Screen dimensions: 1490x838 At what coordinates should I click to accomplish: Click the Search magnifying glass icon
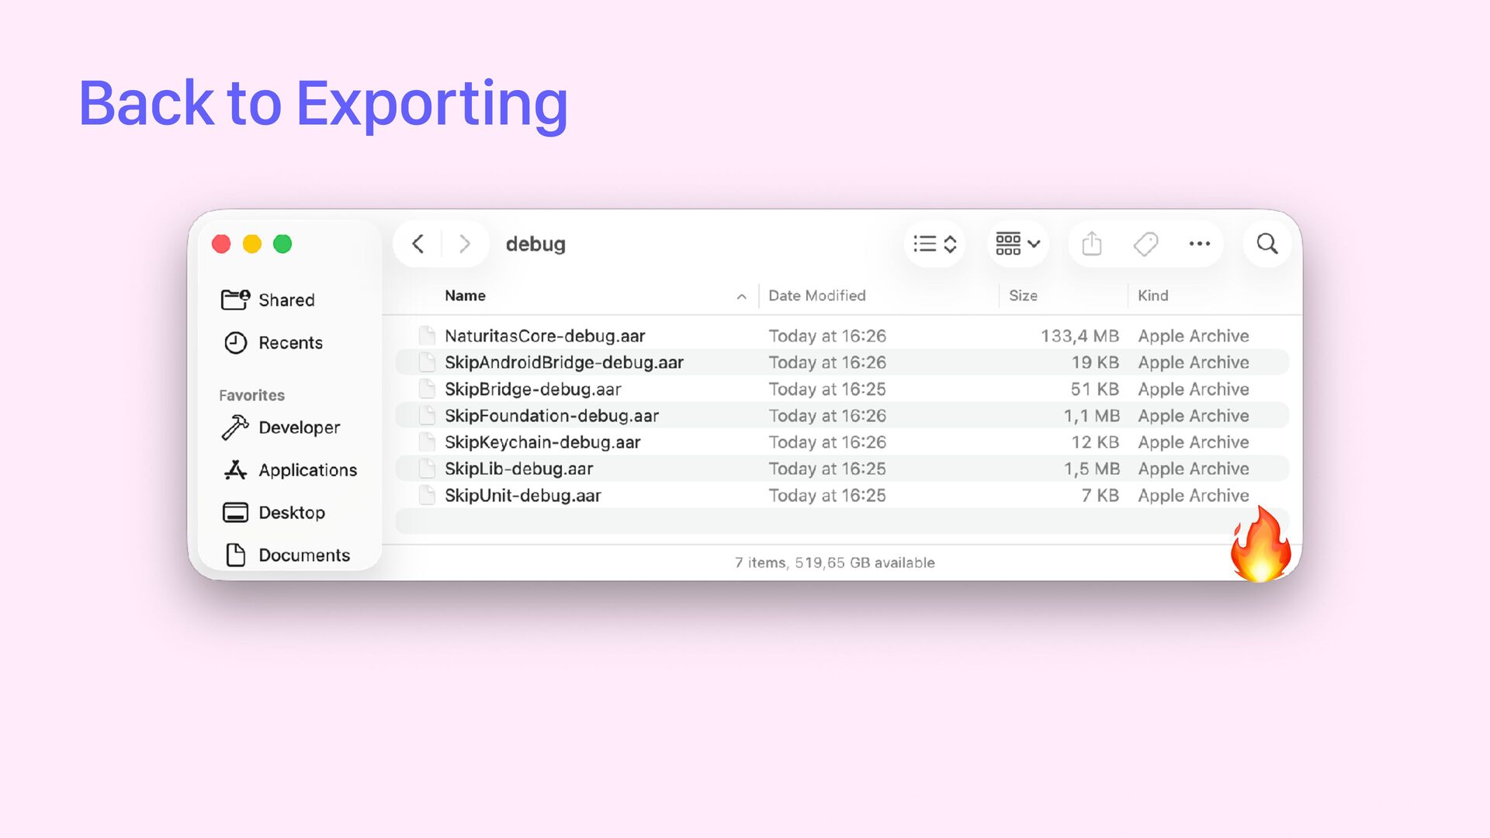coord(1266,244)
